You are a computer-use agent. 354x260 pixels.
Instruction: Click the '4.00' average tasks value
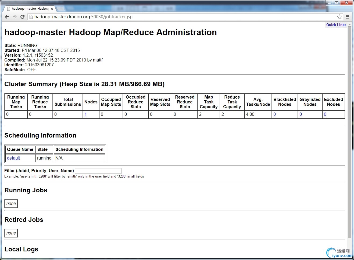250,114
